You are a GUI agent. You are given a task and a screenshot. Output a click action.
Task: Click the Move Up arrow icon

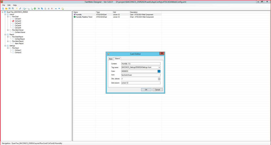(56, 9)
